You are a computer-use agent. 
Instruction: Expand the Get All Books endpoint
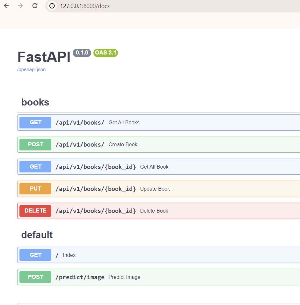[158, 123]
